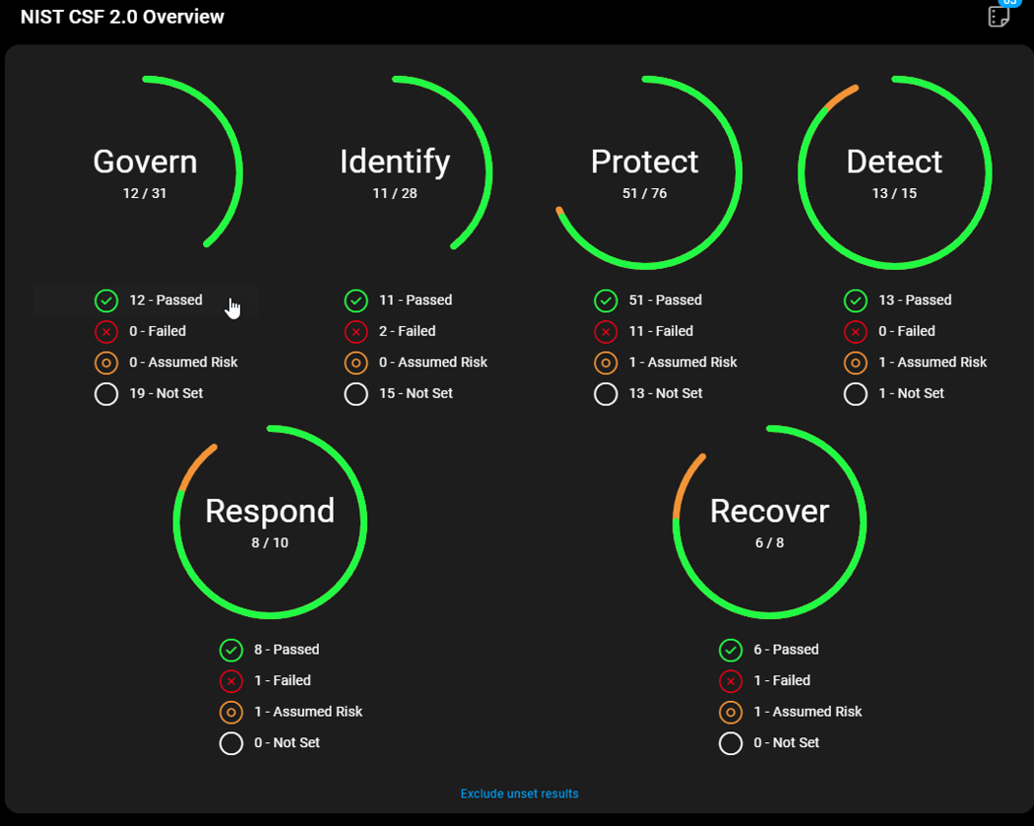The height and width of the screenshot is (826, 1034).
Task: Click Respond orange Assumed Risk icon
Action: [x=231, y=712]
